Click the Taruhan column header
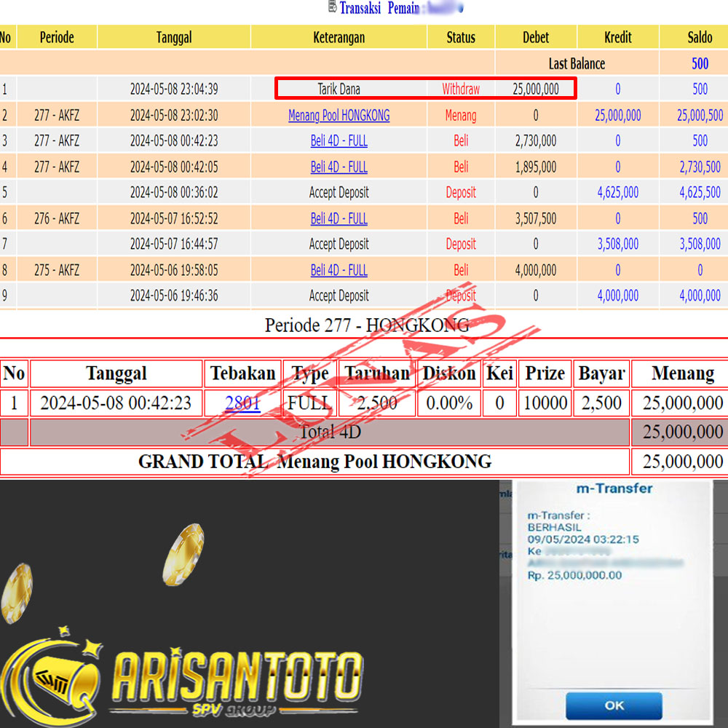The image size is (728, 728). click(377, 373)
